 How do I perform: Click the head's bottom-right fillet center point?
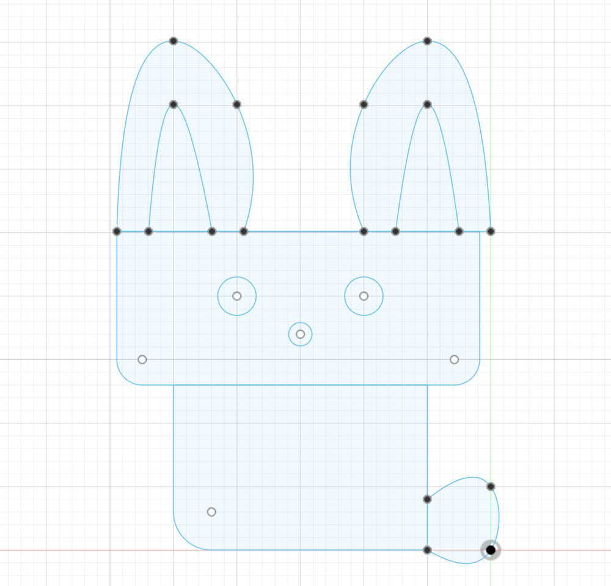454,359
